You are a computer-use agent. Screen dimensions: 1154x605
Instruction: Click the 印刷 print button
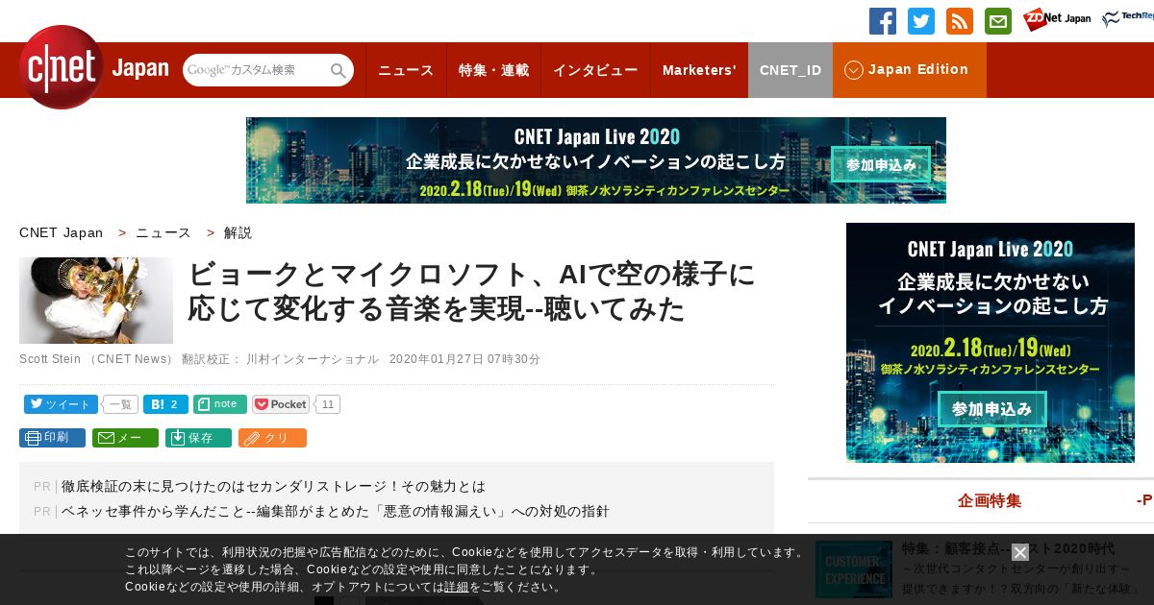tap(52, 438)
